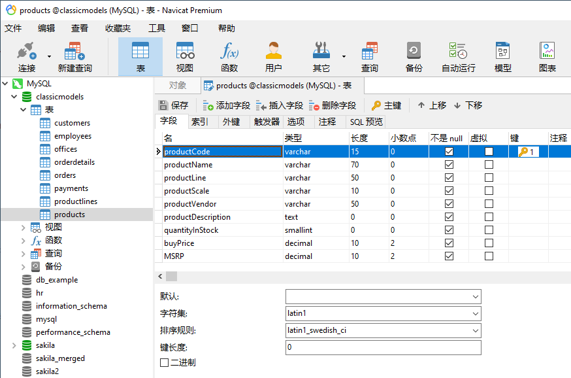Collapse the 表 tables node

tap(23, 110)
